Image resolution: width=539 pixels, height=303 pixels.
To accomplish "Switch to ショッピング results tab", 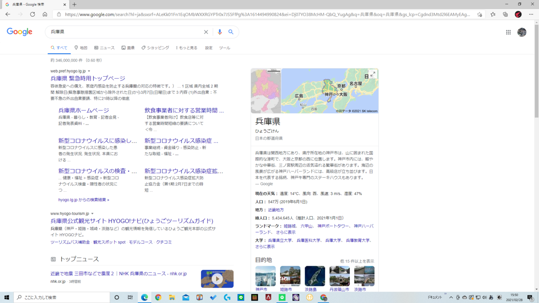I will (x=155, y=48).
